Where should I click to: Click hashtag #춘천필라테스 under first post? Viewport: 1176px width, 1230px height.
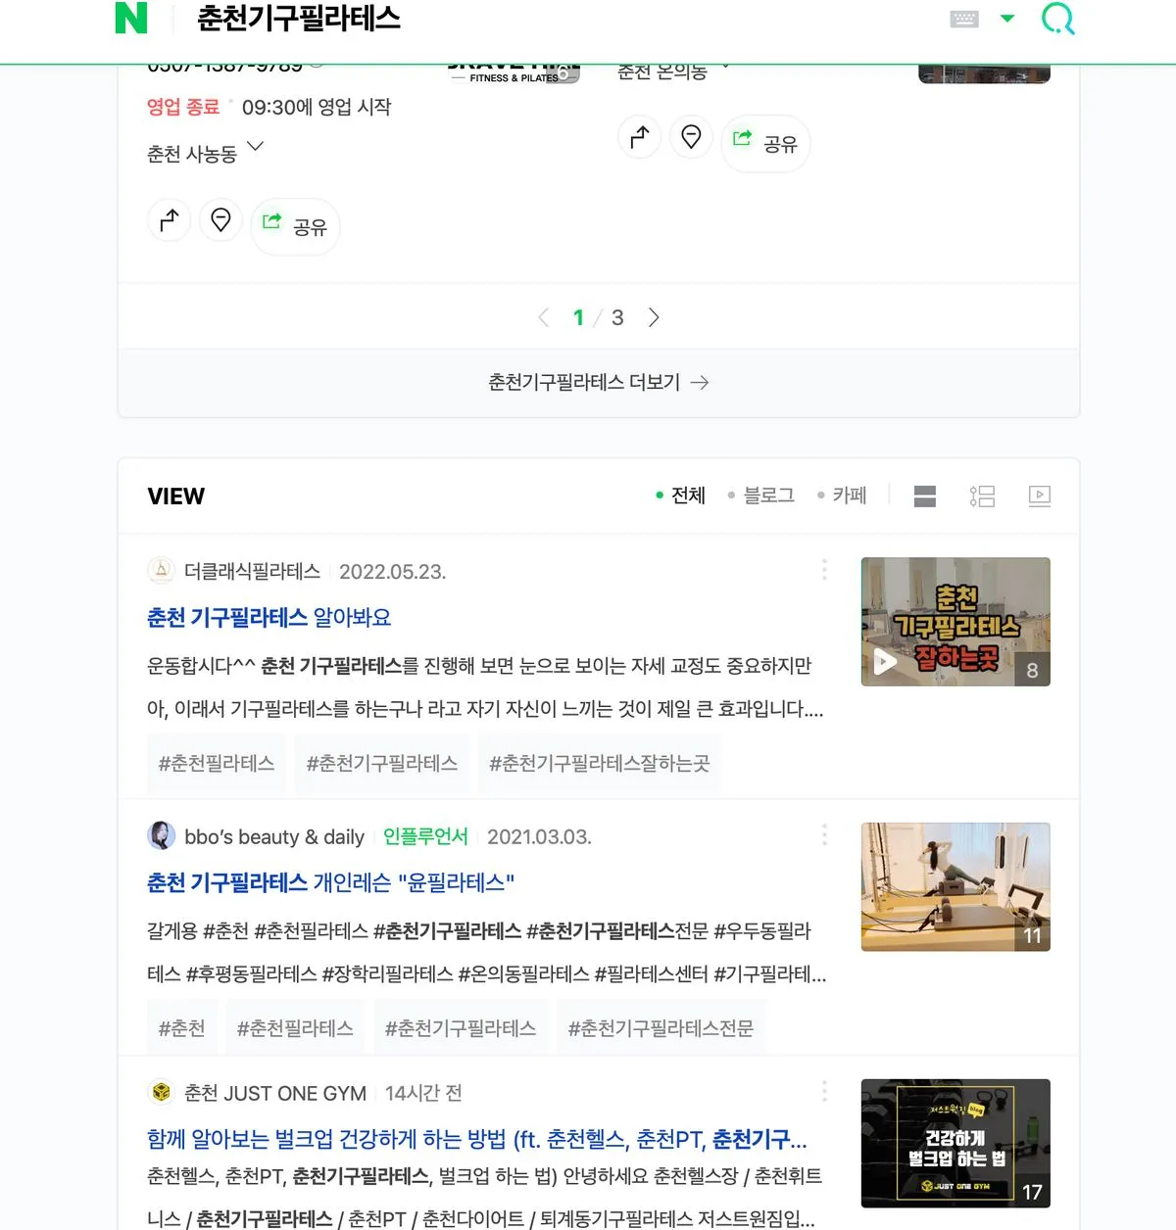[217, 764]
